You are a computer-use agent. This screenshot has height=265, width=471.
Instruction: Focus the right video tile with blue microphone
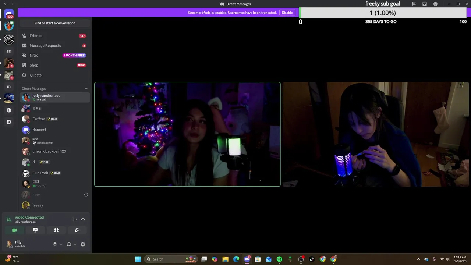point(376,134)
